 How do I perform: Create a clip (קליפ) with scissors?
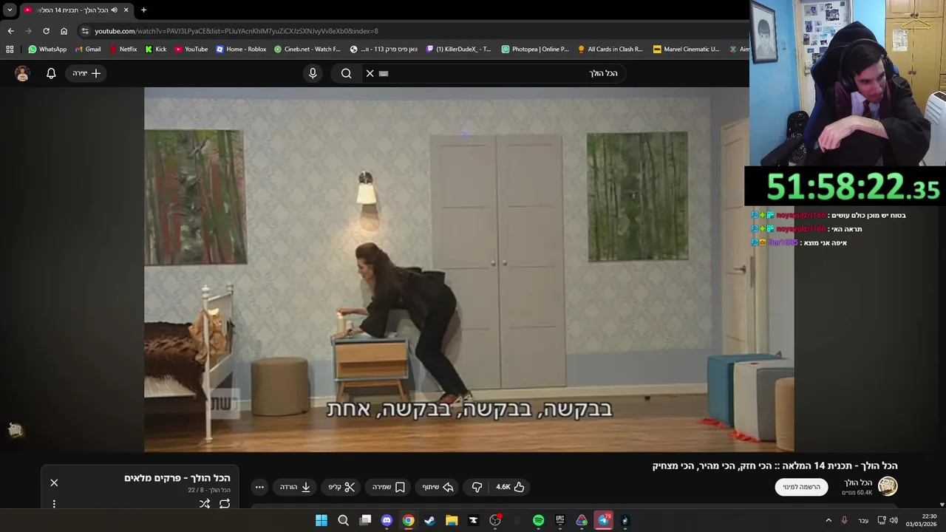tap(342, 487)
